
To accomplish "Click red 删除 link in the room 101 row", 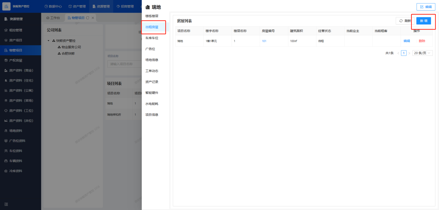I will pos(422,41).
